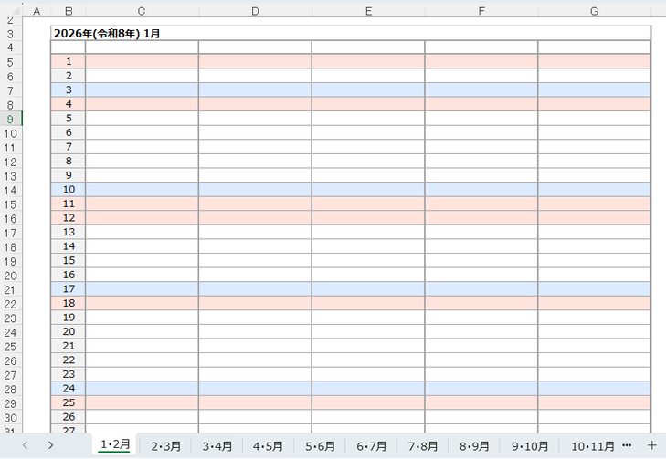Open the 7･8月 sheet tab
This screenshot has width=666, height=459.
pos(423,446)
